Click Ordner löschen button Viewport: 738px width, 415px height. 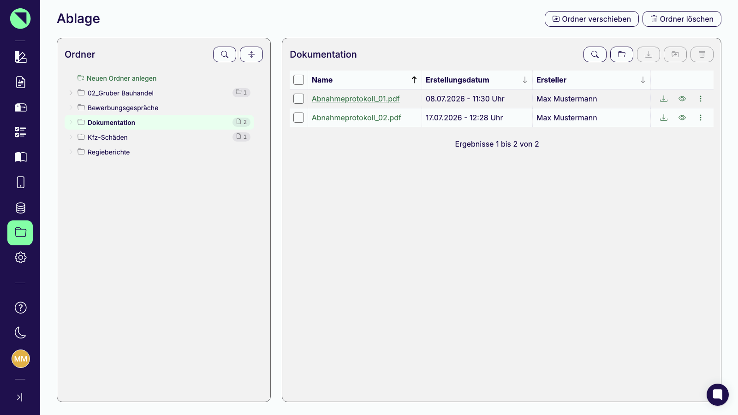click(682, 19)
